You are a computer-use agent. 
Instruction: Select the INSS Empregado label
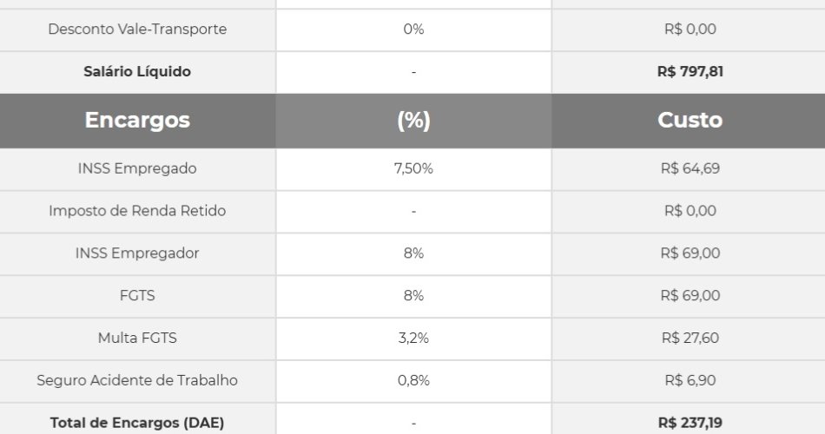coord(137,168)
